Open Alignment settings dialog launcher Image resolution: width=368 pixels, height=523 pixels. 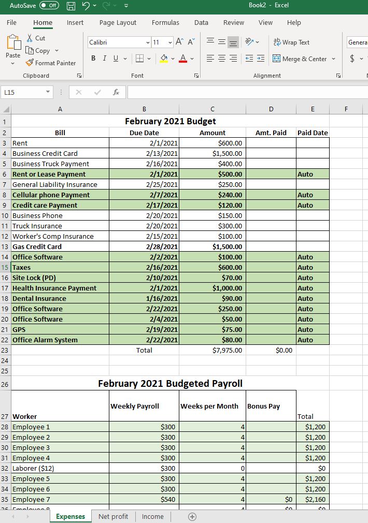pyautogui.click(x=338, y=76)
